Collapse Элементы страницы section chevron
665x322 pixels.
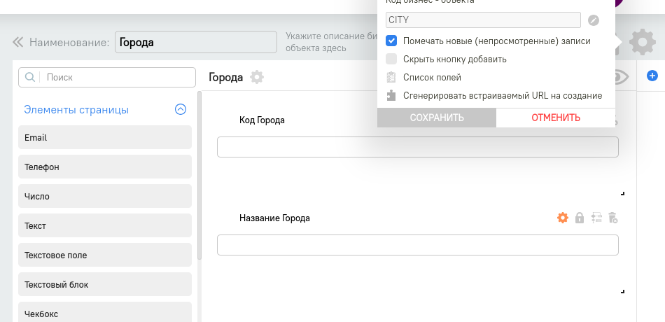pos(181,109)
